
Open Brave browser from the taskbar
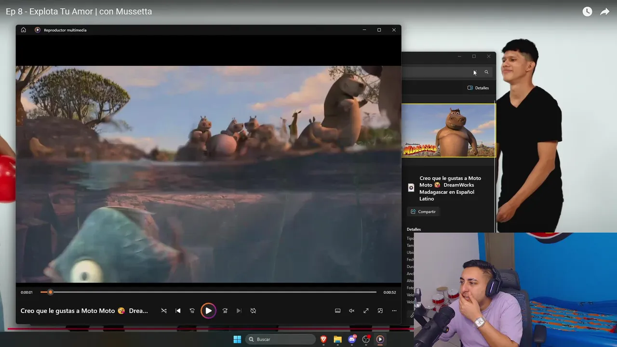tap(323, 339)
